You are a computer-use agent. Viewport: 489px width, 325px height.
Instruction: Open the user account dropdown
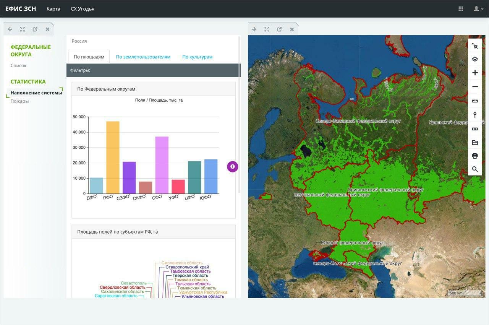478,9
